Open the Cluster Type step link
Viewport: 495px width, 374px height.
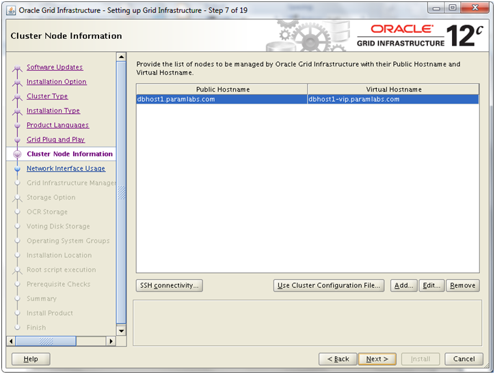47,96
